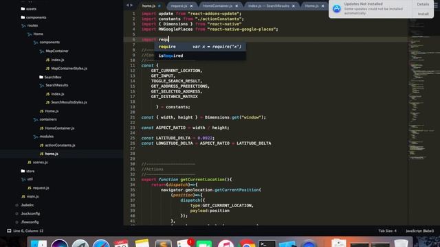Open Safari from the dock

101,244
